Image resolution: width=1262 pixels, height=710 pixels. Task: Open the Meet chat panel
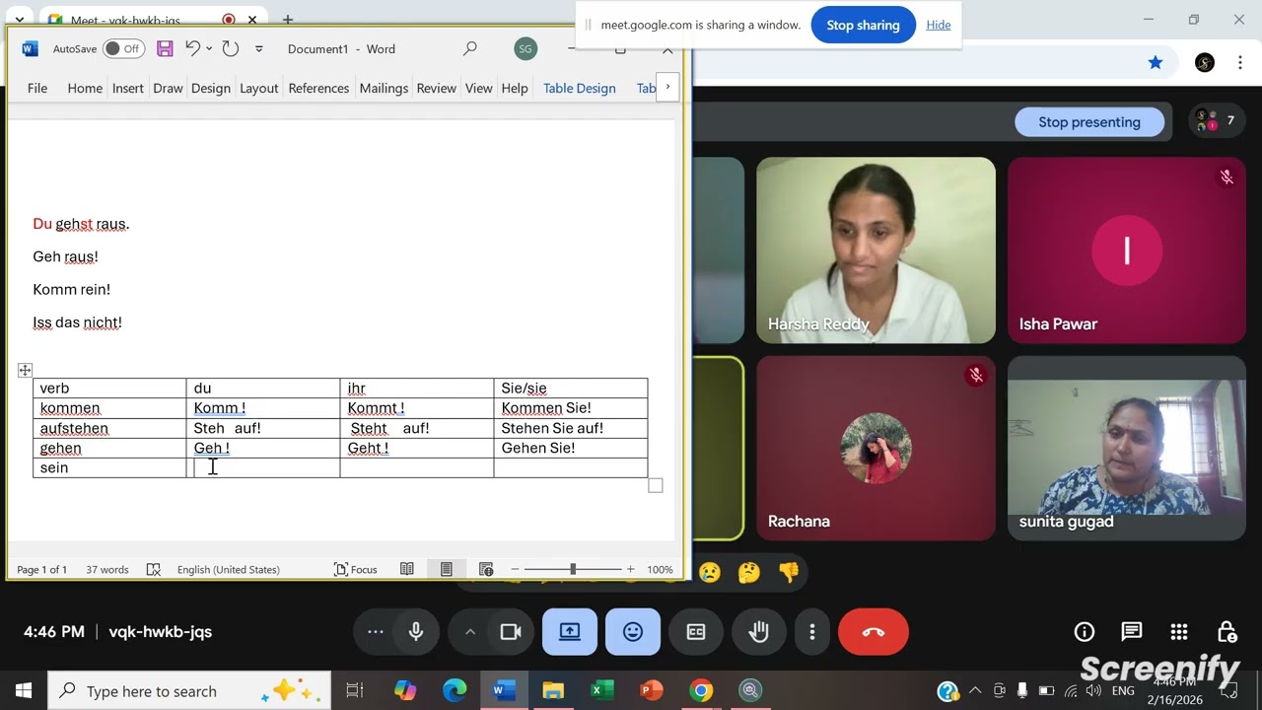(x=1132, y=632)
